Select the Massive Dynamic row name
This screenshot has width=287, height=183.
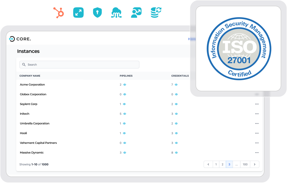(x=32, y=152)
